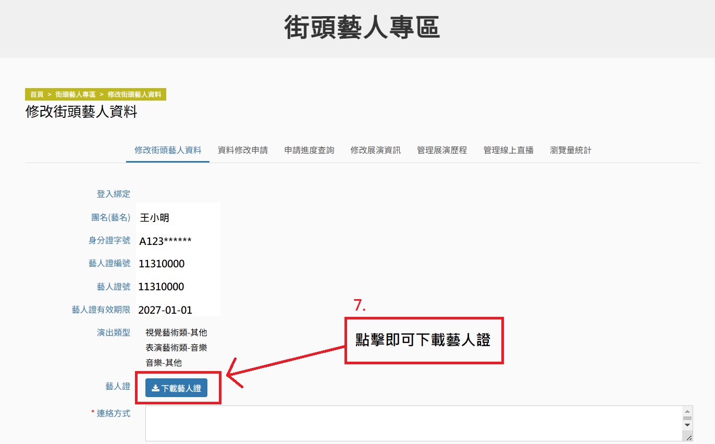Select the 修改街頭藝人資料 tab
This screenshot has width=715, height=444.
click(x=168, y=150)
